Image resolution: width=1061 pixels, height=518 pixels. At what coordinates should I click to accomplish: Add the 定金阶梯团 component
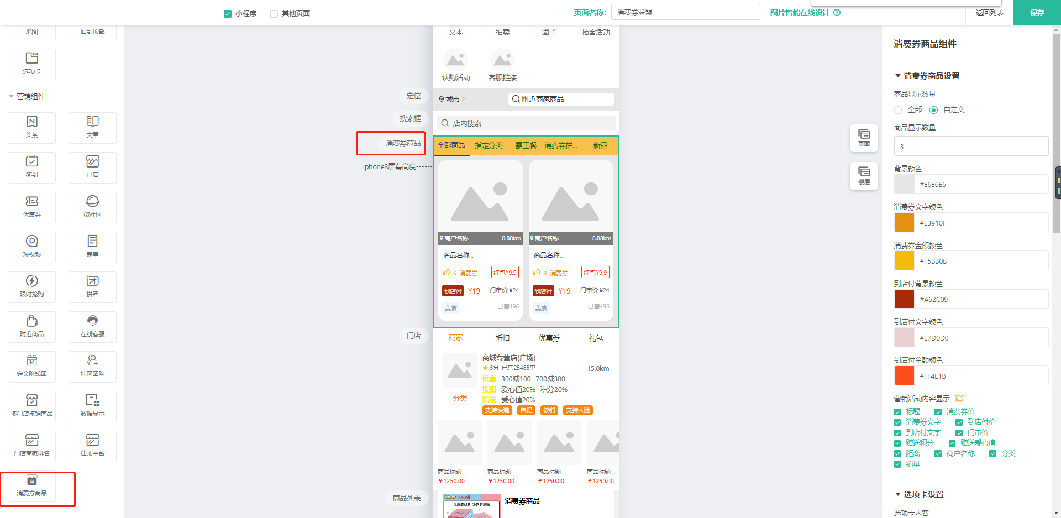32,367
